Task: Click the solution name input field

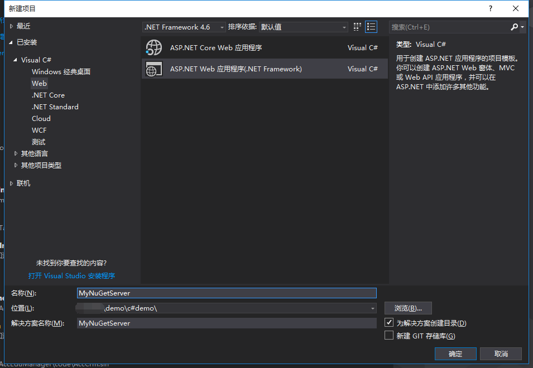Action: click(x=227, y=323)
